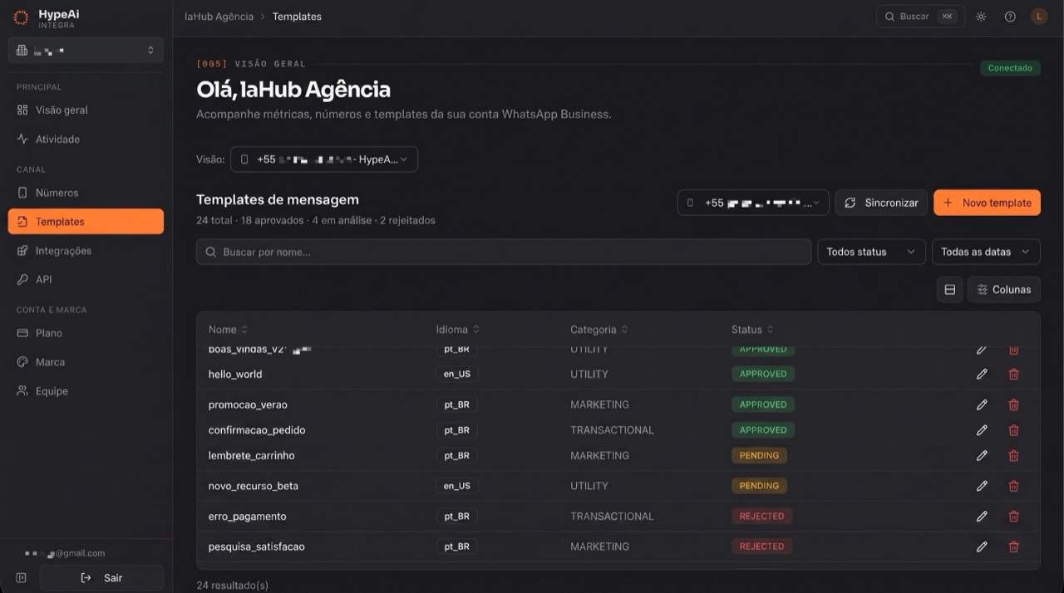Delete the pesquisa_satisfacao template
The height and width of the screenshot is (593, 1064).
1013,546
